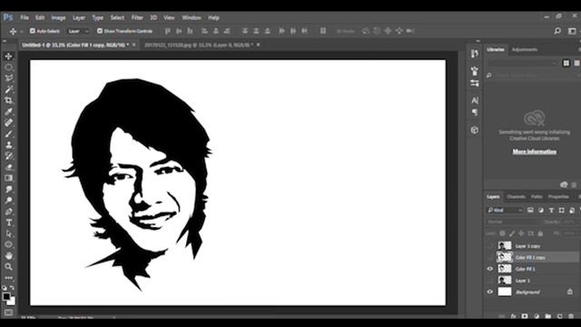This screenshot has width=581, height=327.
Task: Delete layer with the trash icon
Action: point(571,316)
